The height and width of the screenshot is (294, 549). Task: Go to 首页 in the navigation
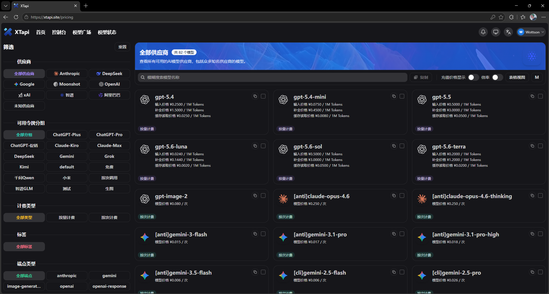[41, 32]
